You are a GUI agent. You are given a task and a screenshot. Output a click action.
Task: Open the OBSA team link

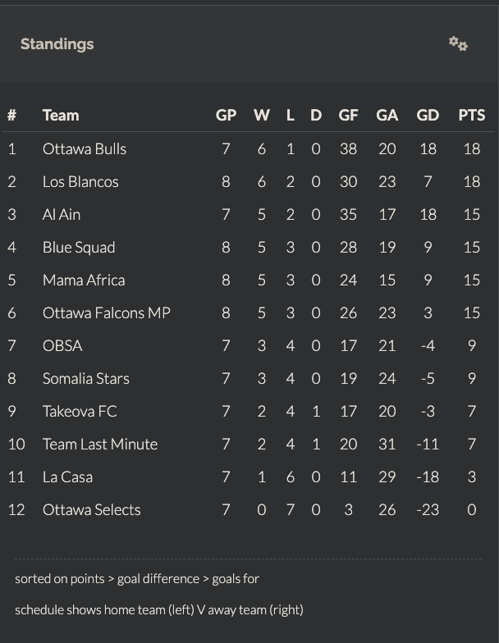(62, 345)
